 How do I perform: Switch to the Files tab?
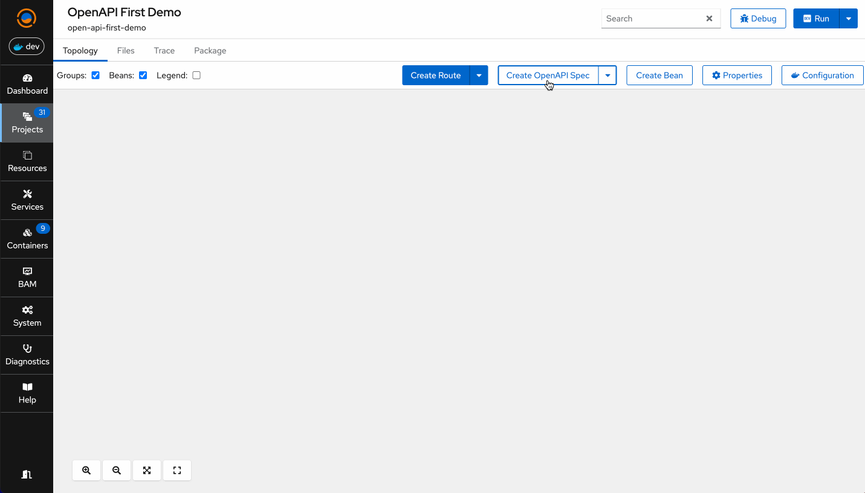click(126, 51)
